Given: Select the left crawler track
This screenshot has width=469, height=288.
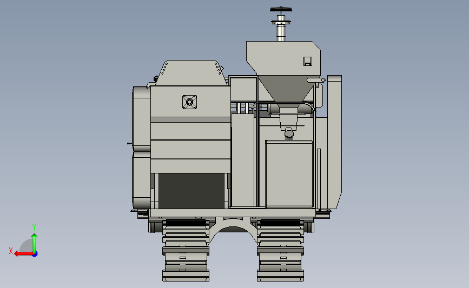Looking at the screenshot, I should click(x=186, y=250).
